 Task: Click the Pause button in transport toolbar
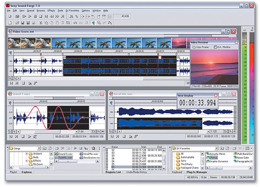(x=35, y=16)
